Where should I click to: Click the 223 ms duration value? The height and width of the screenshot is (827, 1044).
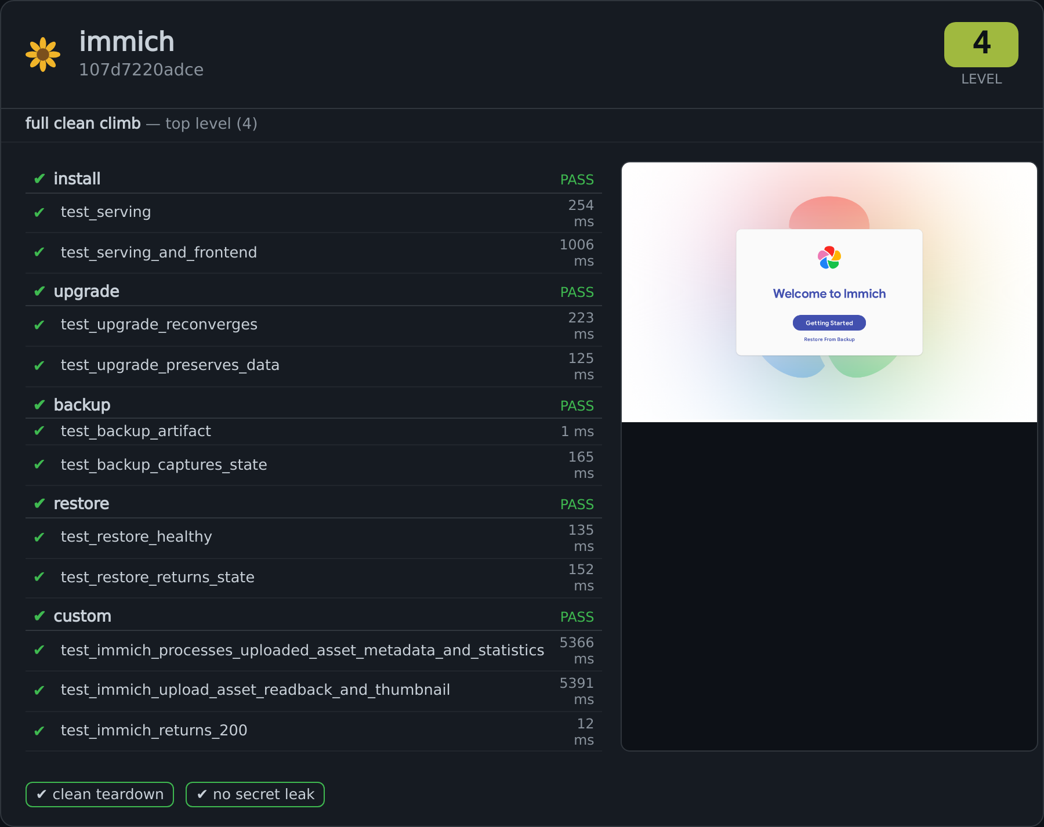click(581, 326)
